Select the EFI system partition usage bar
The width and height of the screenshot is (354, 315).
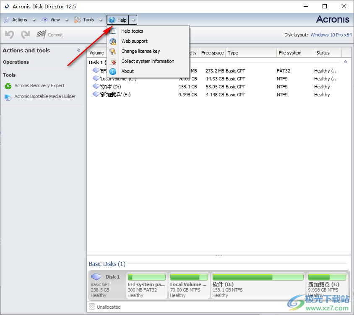pyautogui.click(x=147, y=277)
